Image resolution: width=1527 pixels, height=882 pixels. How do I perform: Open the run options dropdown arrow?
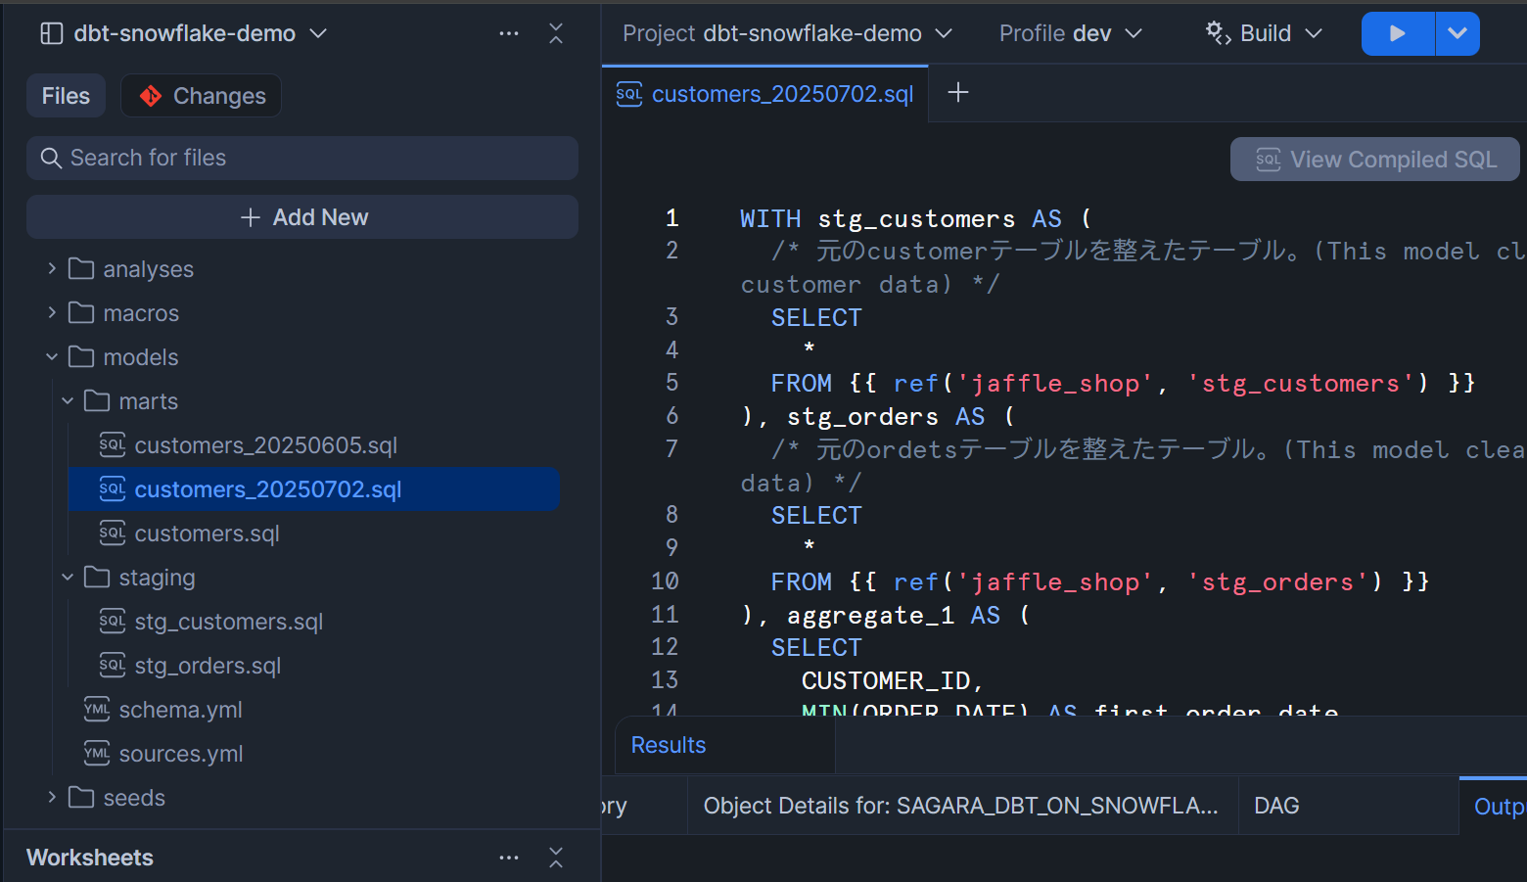[x=1458, y=33]
